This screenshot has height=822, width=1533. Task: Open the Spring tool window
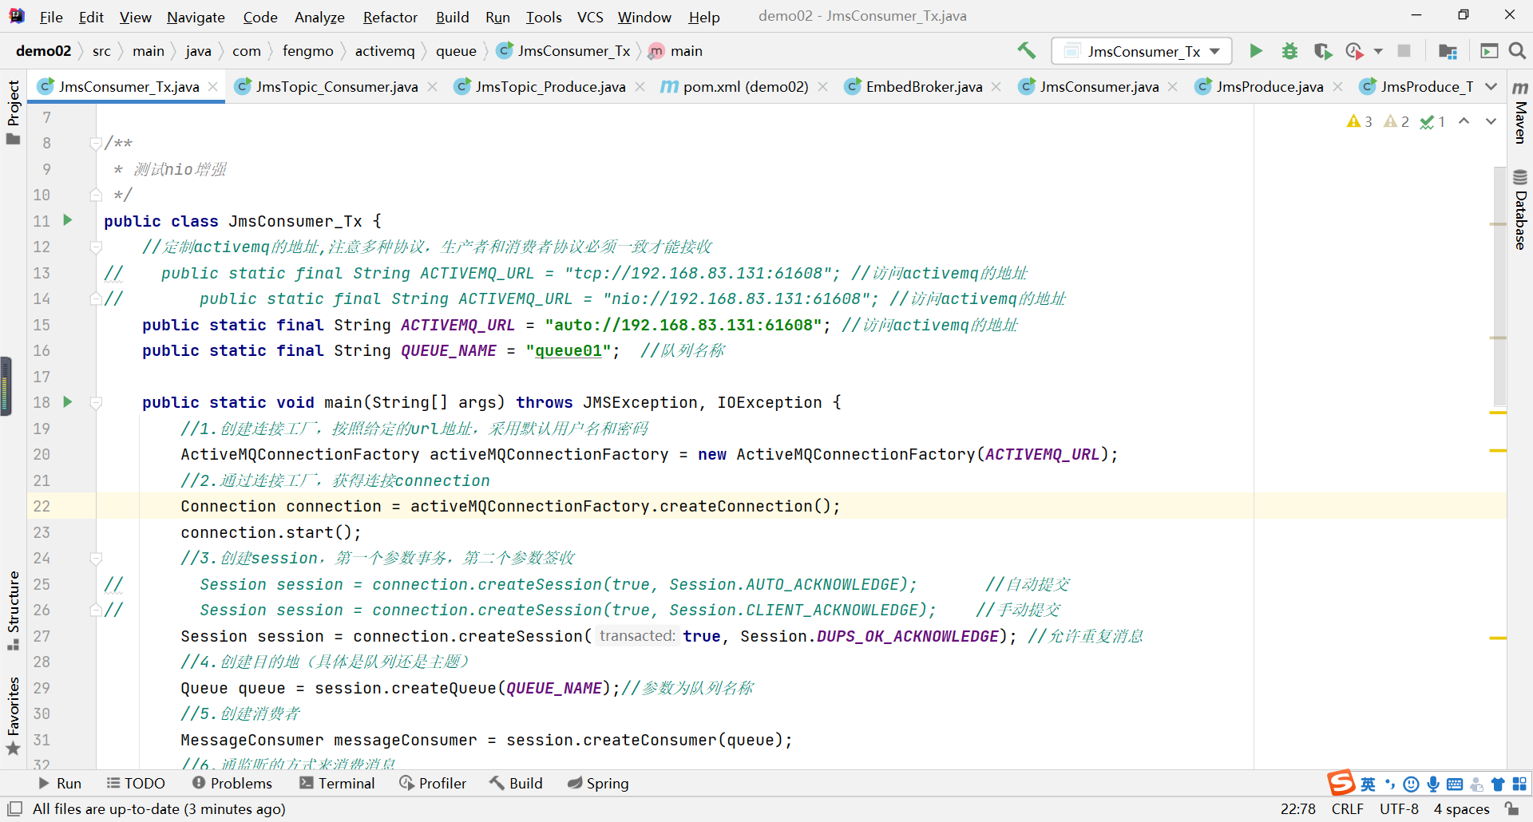[598, 783]
